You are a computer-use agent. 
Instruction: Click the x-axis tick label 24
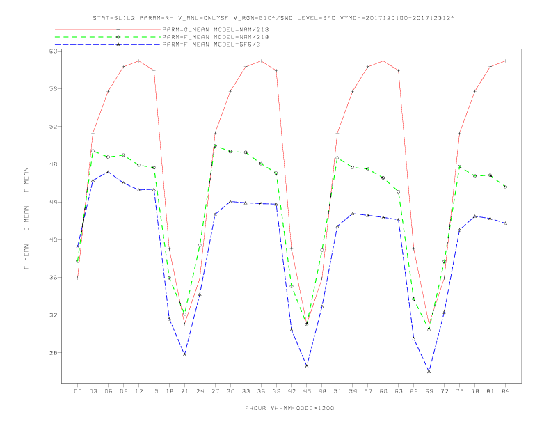[x=200, y=391]
